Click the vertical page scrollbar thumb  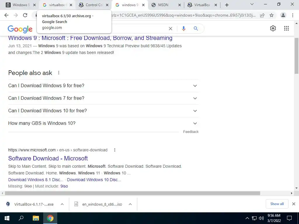coord(296,56)
